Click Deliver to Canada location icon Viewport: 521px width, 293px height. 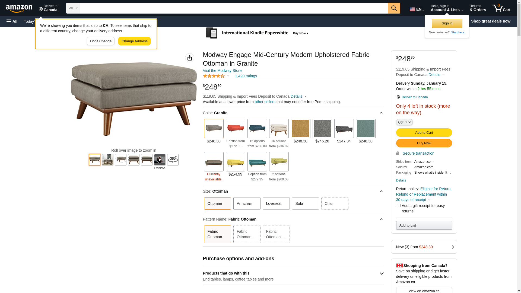pyautogui.click(x=398, y=97)
